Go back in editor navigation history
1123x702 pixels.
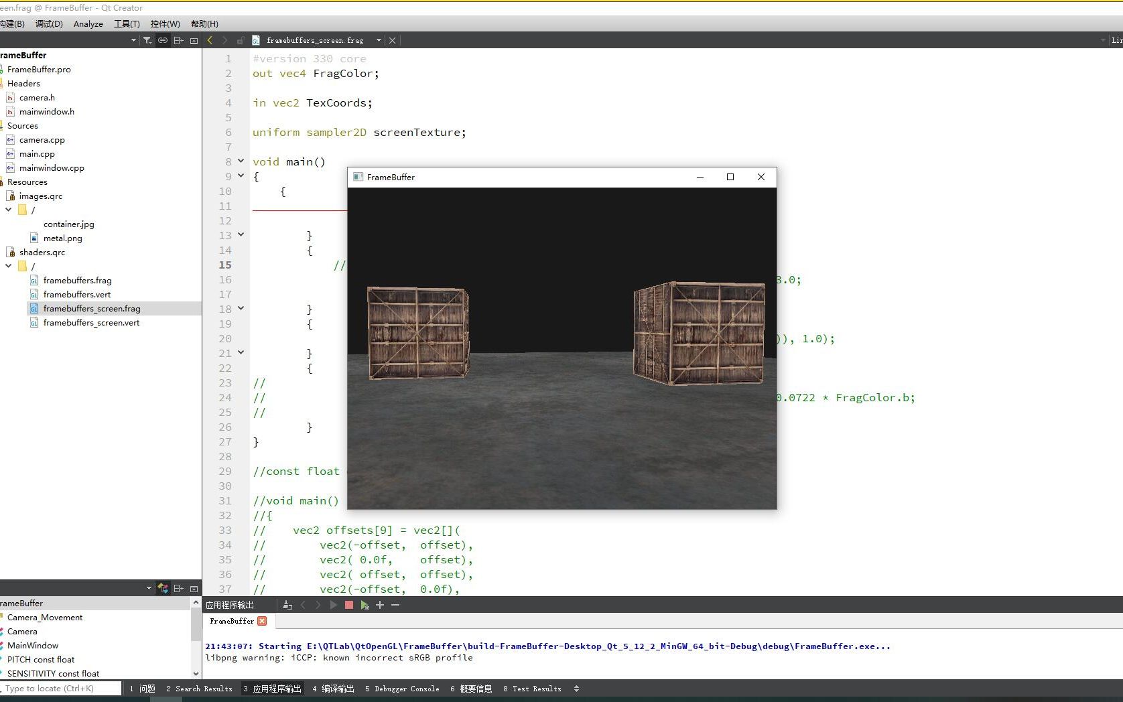tap(210, 40)
